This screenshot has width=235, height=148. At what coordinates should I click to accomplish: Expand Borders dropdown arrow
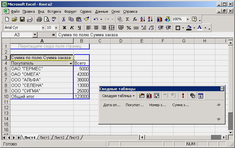click(x=183, y=28)
